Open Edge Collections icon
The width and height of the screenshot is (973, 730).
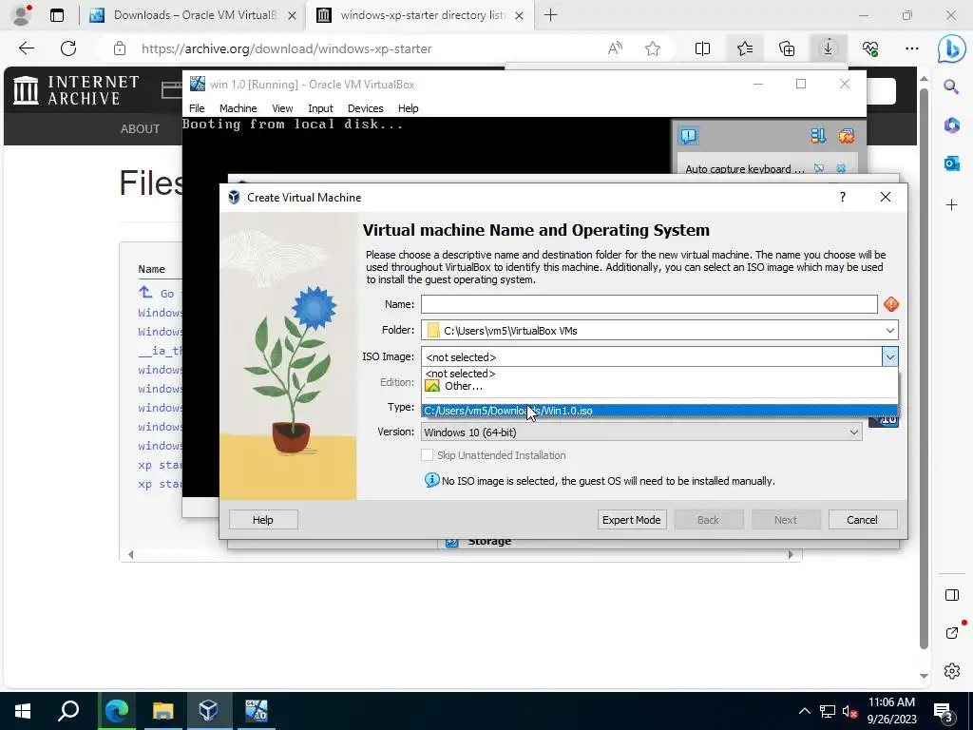pyautogui.click(x=787, y=48)
